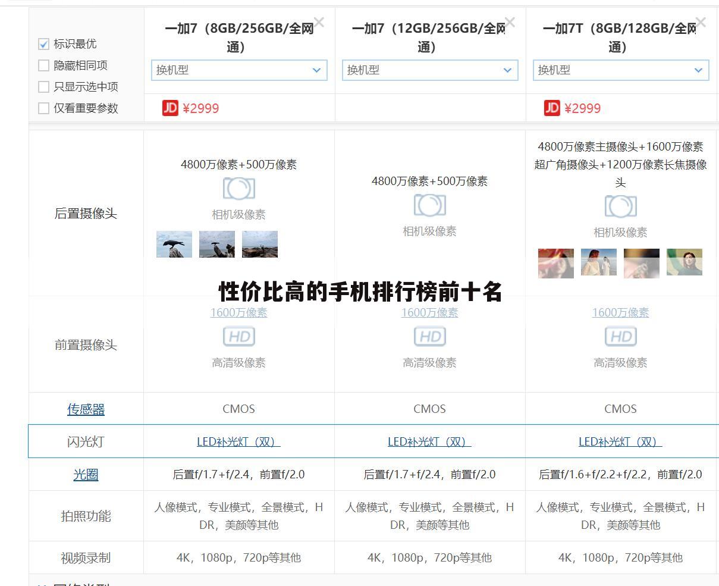Check the 只显示选中项 option

pos(43,87)
